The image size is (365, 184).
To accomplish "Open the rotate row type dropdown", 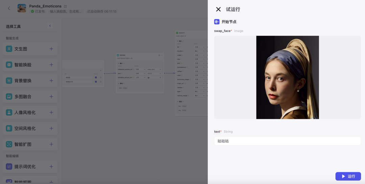I will coord(199,55).
